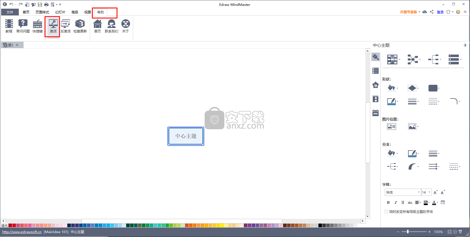The image size is (470, 237).
Task: Open the 教程 tutorial videos
Action: point(9,26)
